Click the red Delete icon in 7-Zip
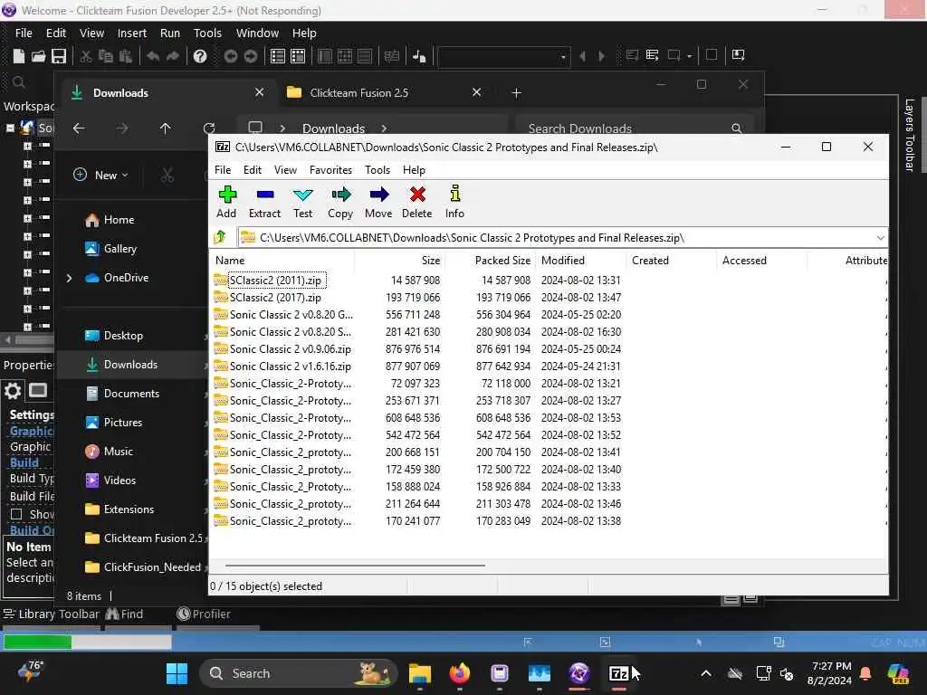The image size is (927, 695). [x=417, y=202]
